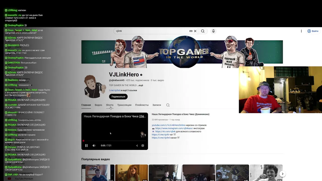
Task: Open the popular video thumbnail timed 4:08
Action: point(233,173)
